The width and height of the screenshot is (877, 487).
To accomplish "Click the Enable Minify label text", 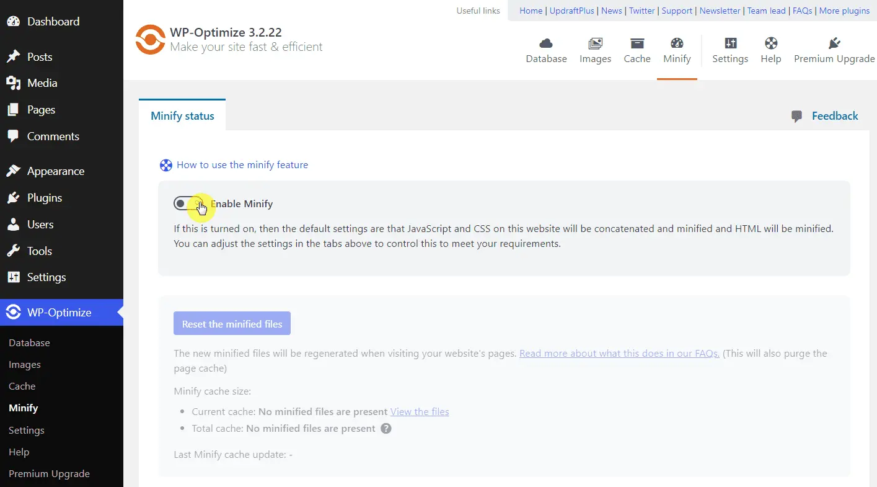I will coord(242,203).
